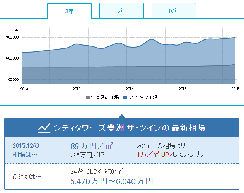Click the gray Koto-ku line endpoint
The width and height of the screenshot is (244, 193).
click(235, 64)
